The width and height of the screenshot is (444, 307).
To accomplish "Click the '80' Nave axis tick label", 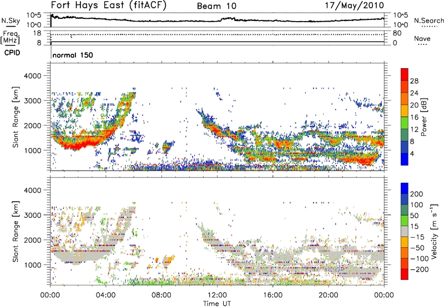I will 397,33.
